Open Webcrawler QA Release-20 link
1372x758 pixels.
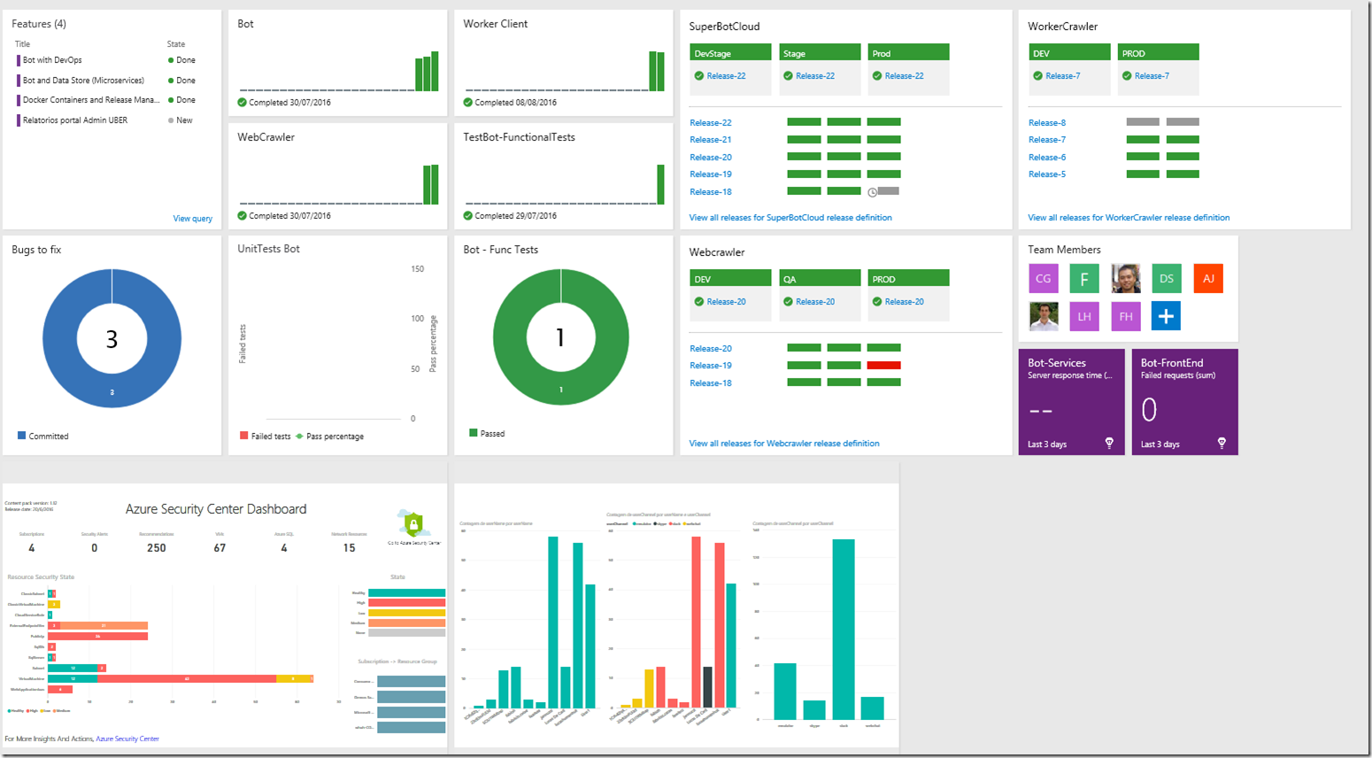pyautogui.click(x=815, y=302)
